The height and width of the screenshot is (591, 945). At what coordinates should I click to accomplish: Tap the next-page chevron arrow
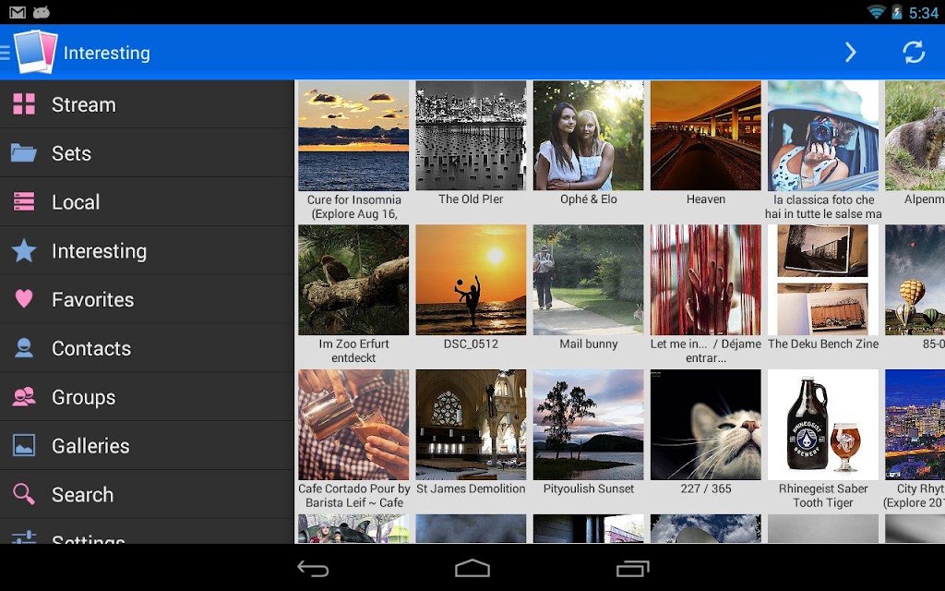(850, 53)
